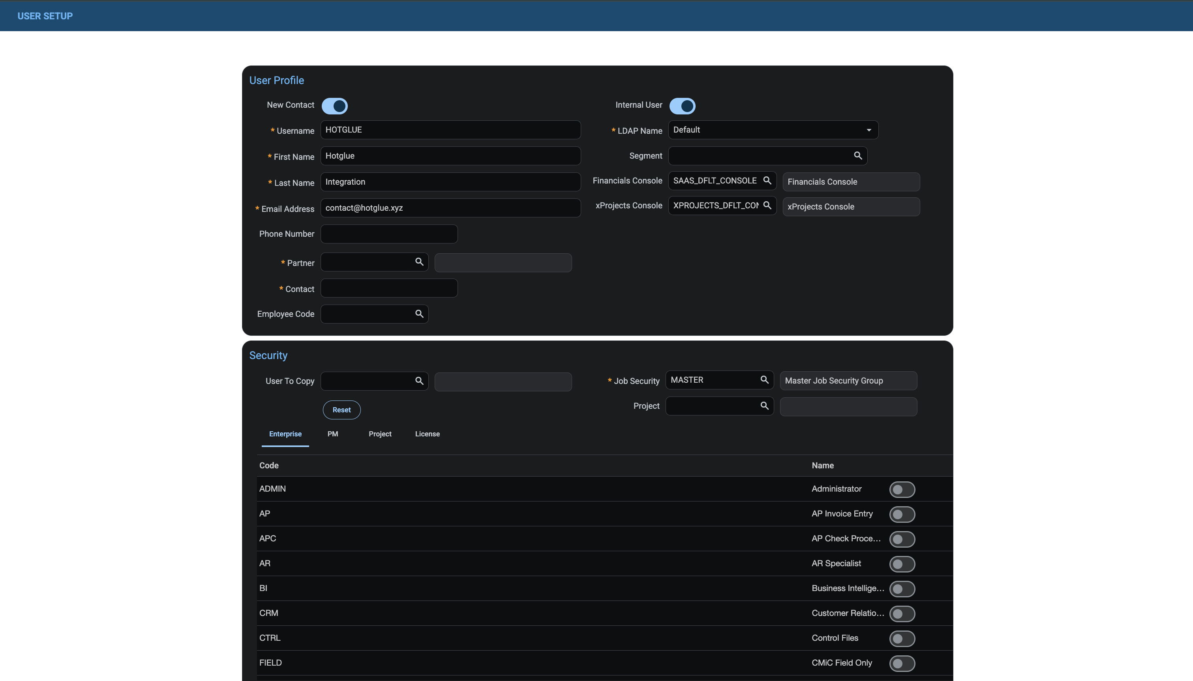The image size is (1193, 681).
Task: Click the CRM code cell
Action: [268, 613]
